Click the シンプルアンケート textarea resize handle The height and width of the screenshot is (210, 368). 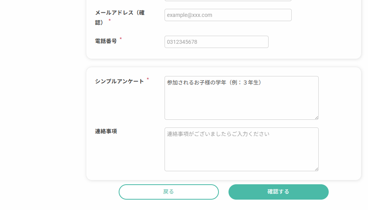(316, 117)
